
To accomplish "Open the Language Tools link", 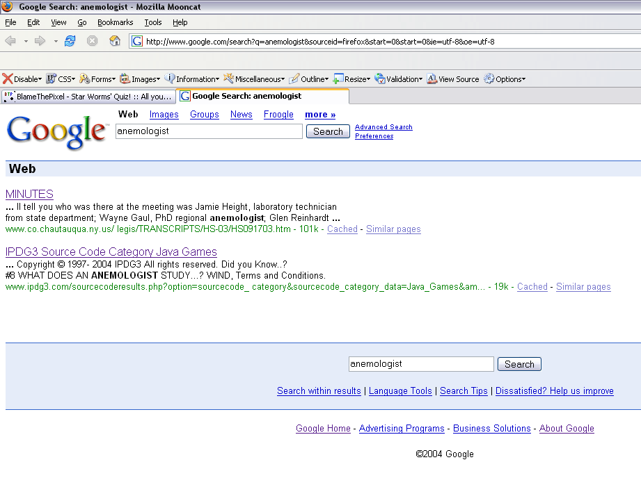I will point(400,390).
